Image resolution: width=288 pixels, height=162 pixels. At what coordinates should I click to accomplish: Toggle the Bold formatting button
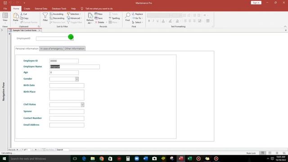[149, 21]
